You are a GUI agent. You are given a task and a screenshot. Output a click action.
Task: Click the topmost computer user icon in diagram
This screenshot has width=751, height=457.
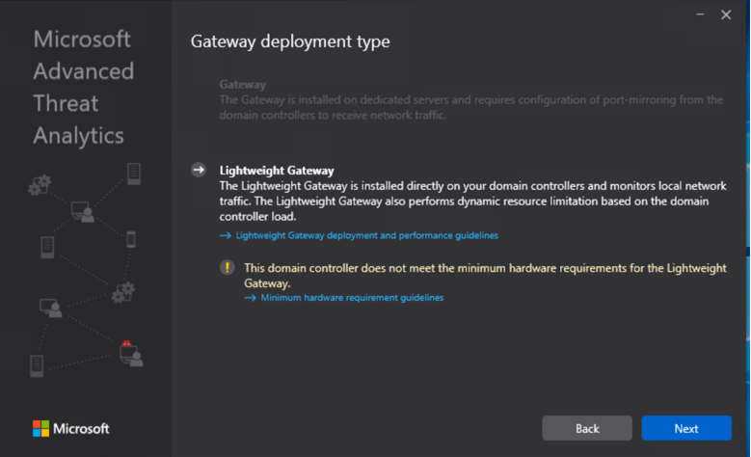83,211
